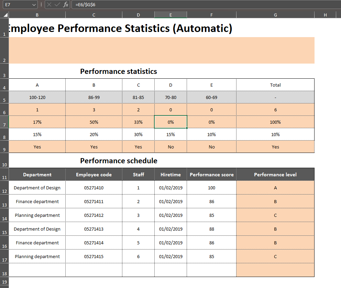Select column E header
This screenshot has height=288, width=341.
(x=171, y=15)
